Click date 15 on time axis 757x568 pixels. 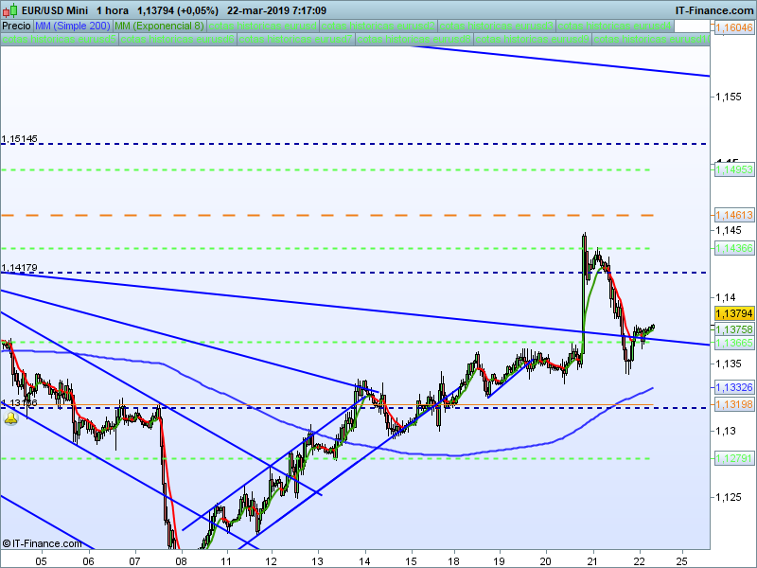[x=411, y=560]
